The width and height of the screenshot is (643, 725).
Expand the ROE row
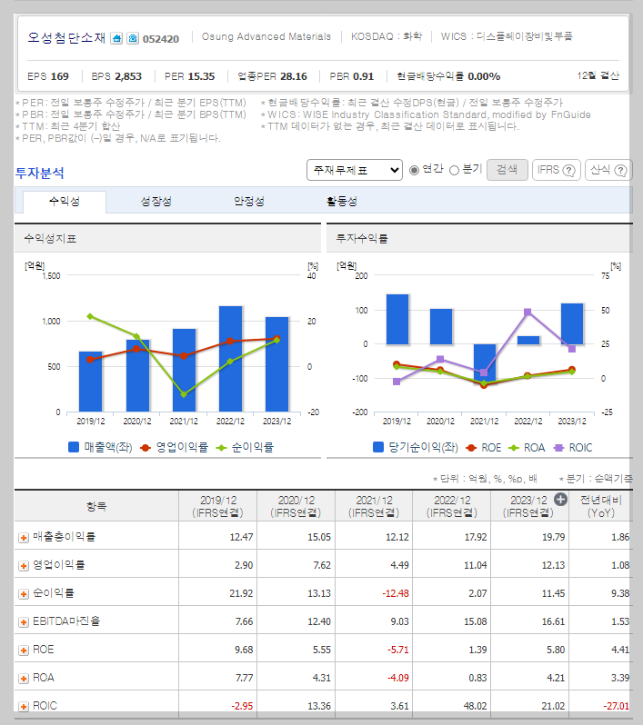24,651
